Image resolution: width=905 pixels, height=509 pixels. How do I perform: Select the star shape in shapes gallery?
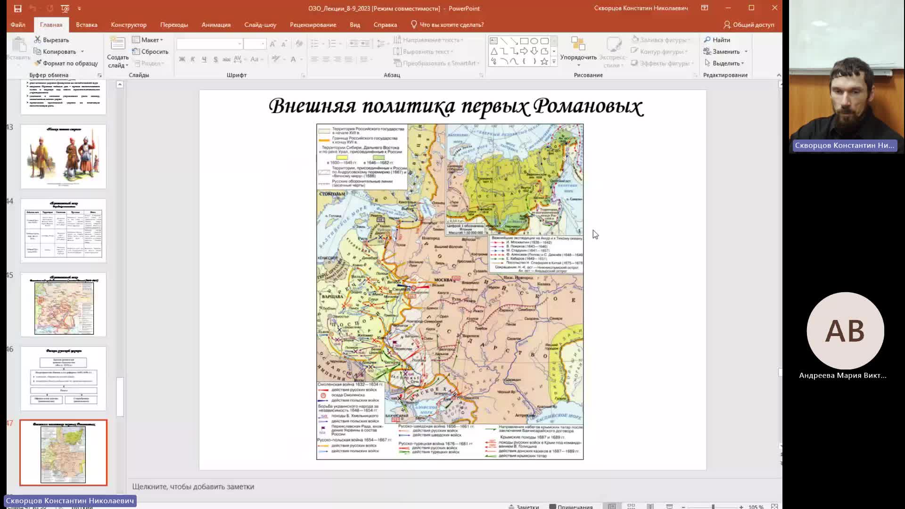pyautogui.click(x=544, y=61)
